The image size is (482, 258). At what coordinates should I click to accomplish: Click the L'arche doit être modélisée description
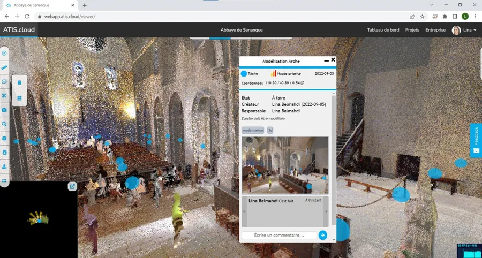click(263, 118)
